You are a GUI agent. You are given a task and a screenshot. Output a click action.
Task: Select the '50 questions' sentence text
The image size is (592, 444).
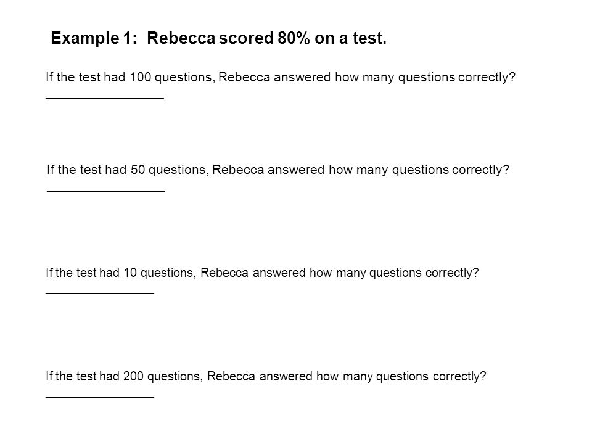pos(278,170)
